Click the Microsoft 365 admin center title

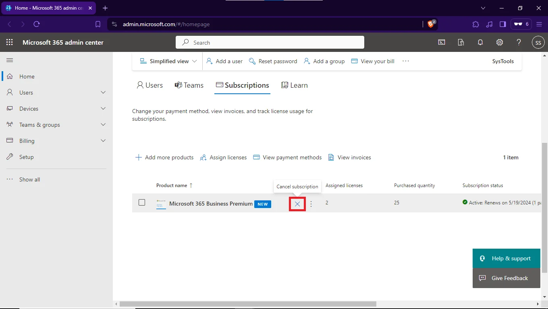click(x=63, y=42)
